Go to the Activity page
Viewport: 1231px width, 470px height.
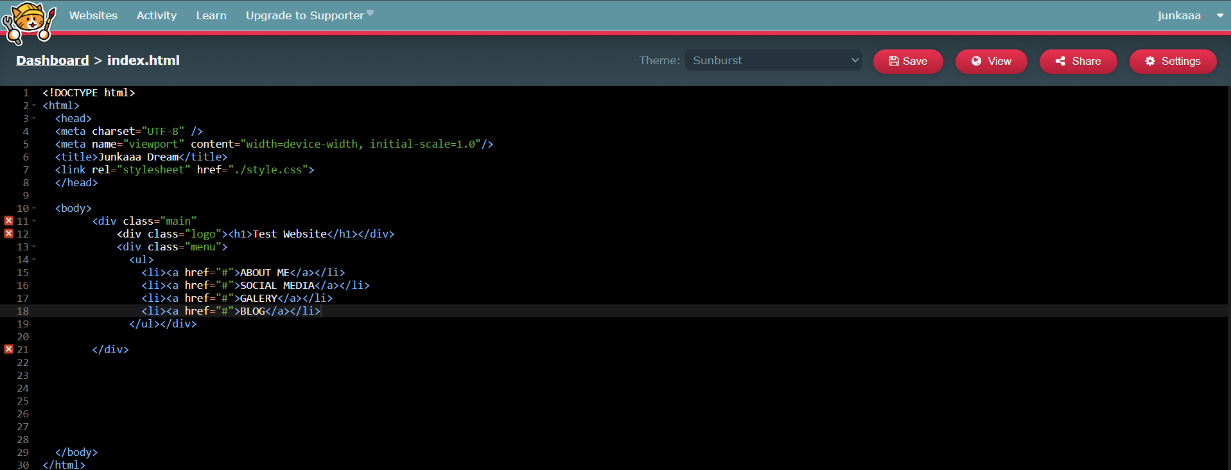tap(156, 15)
